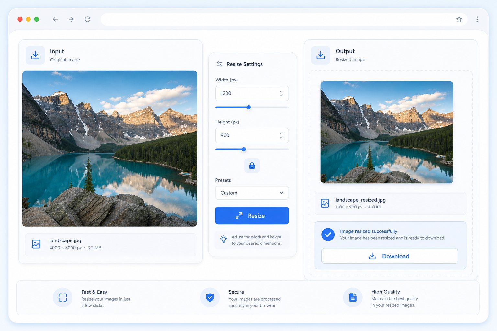Viewport: 497px width, 331px height.
Task: Open the Presets Custom dropdown
Action: tap(252, 193)
